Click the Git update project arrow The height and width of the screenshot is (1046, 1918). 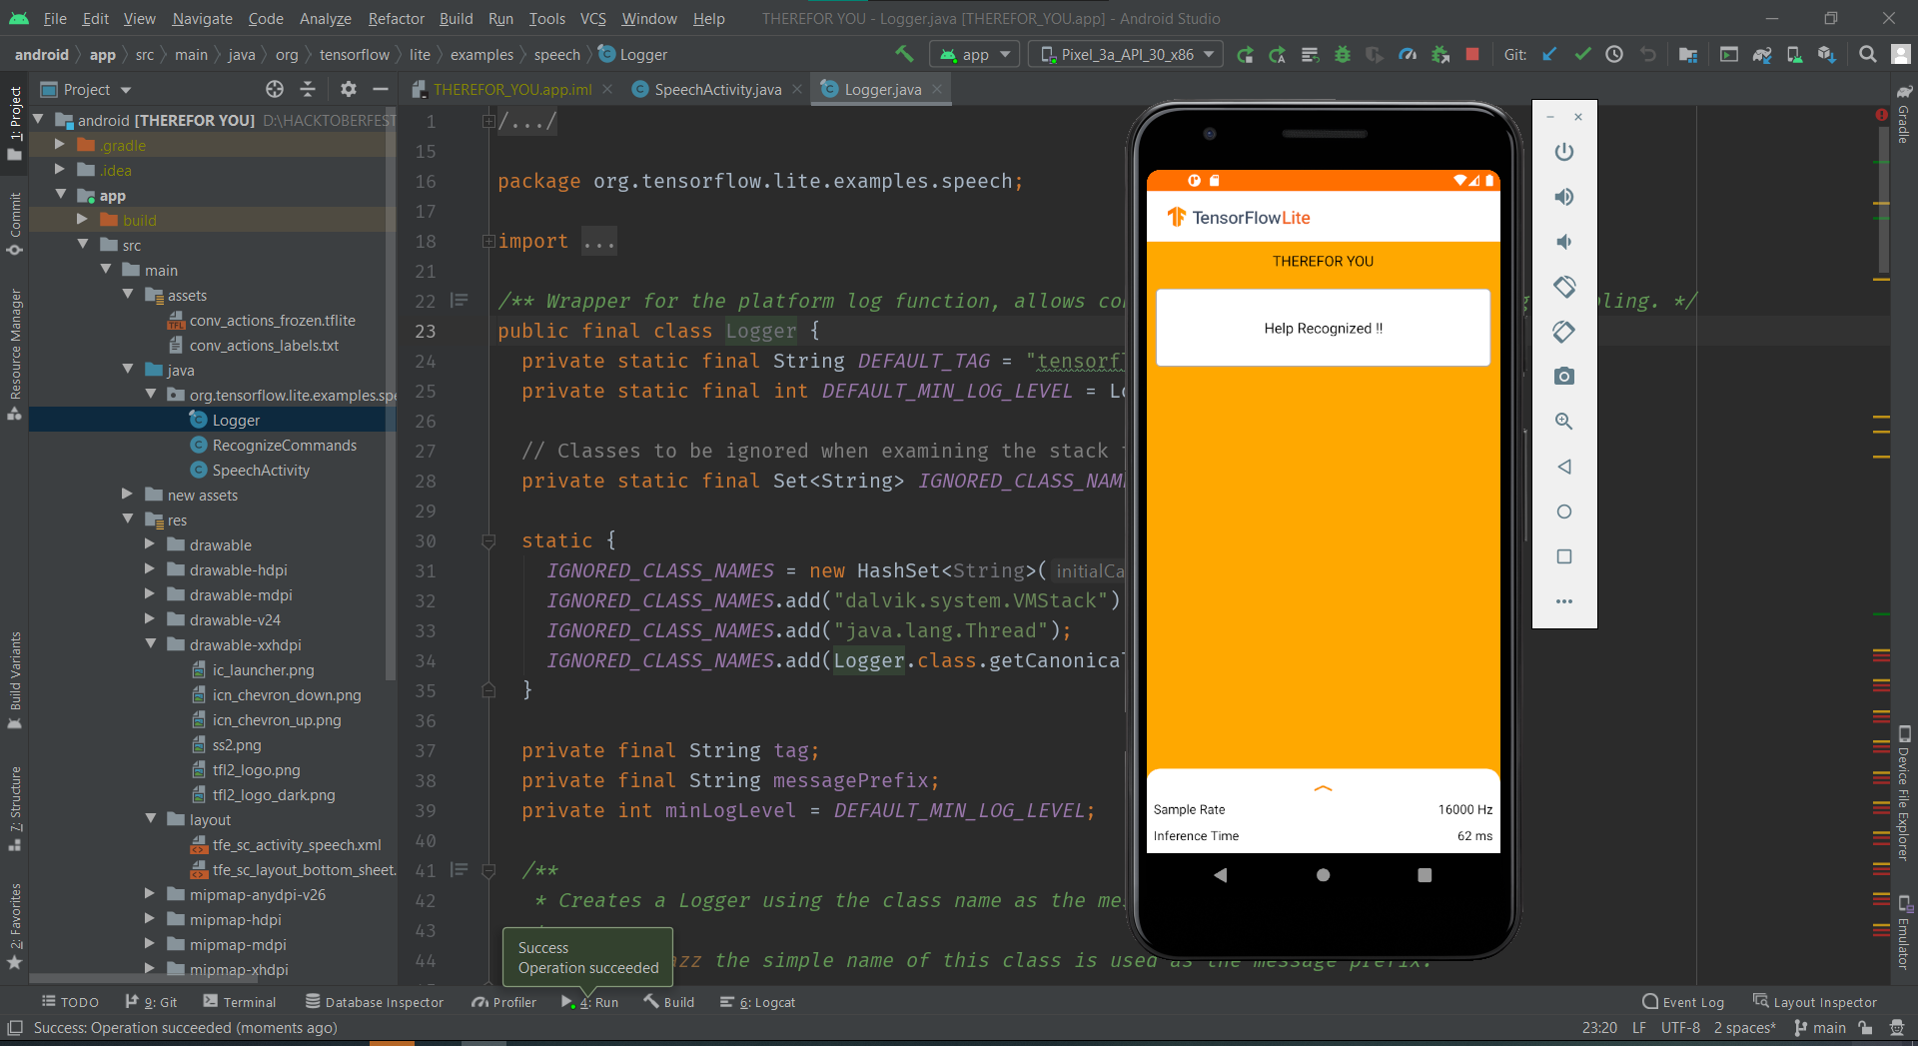(1549, 55)
